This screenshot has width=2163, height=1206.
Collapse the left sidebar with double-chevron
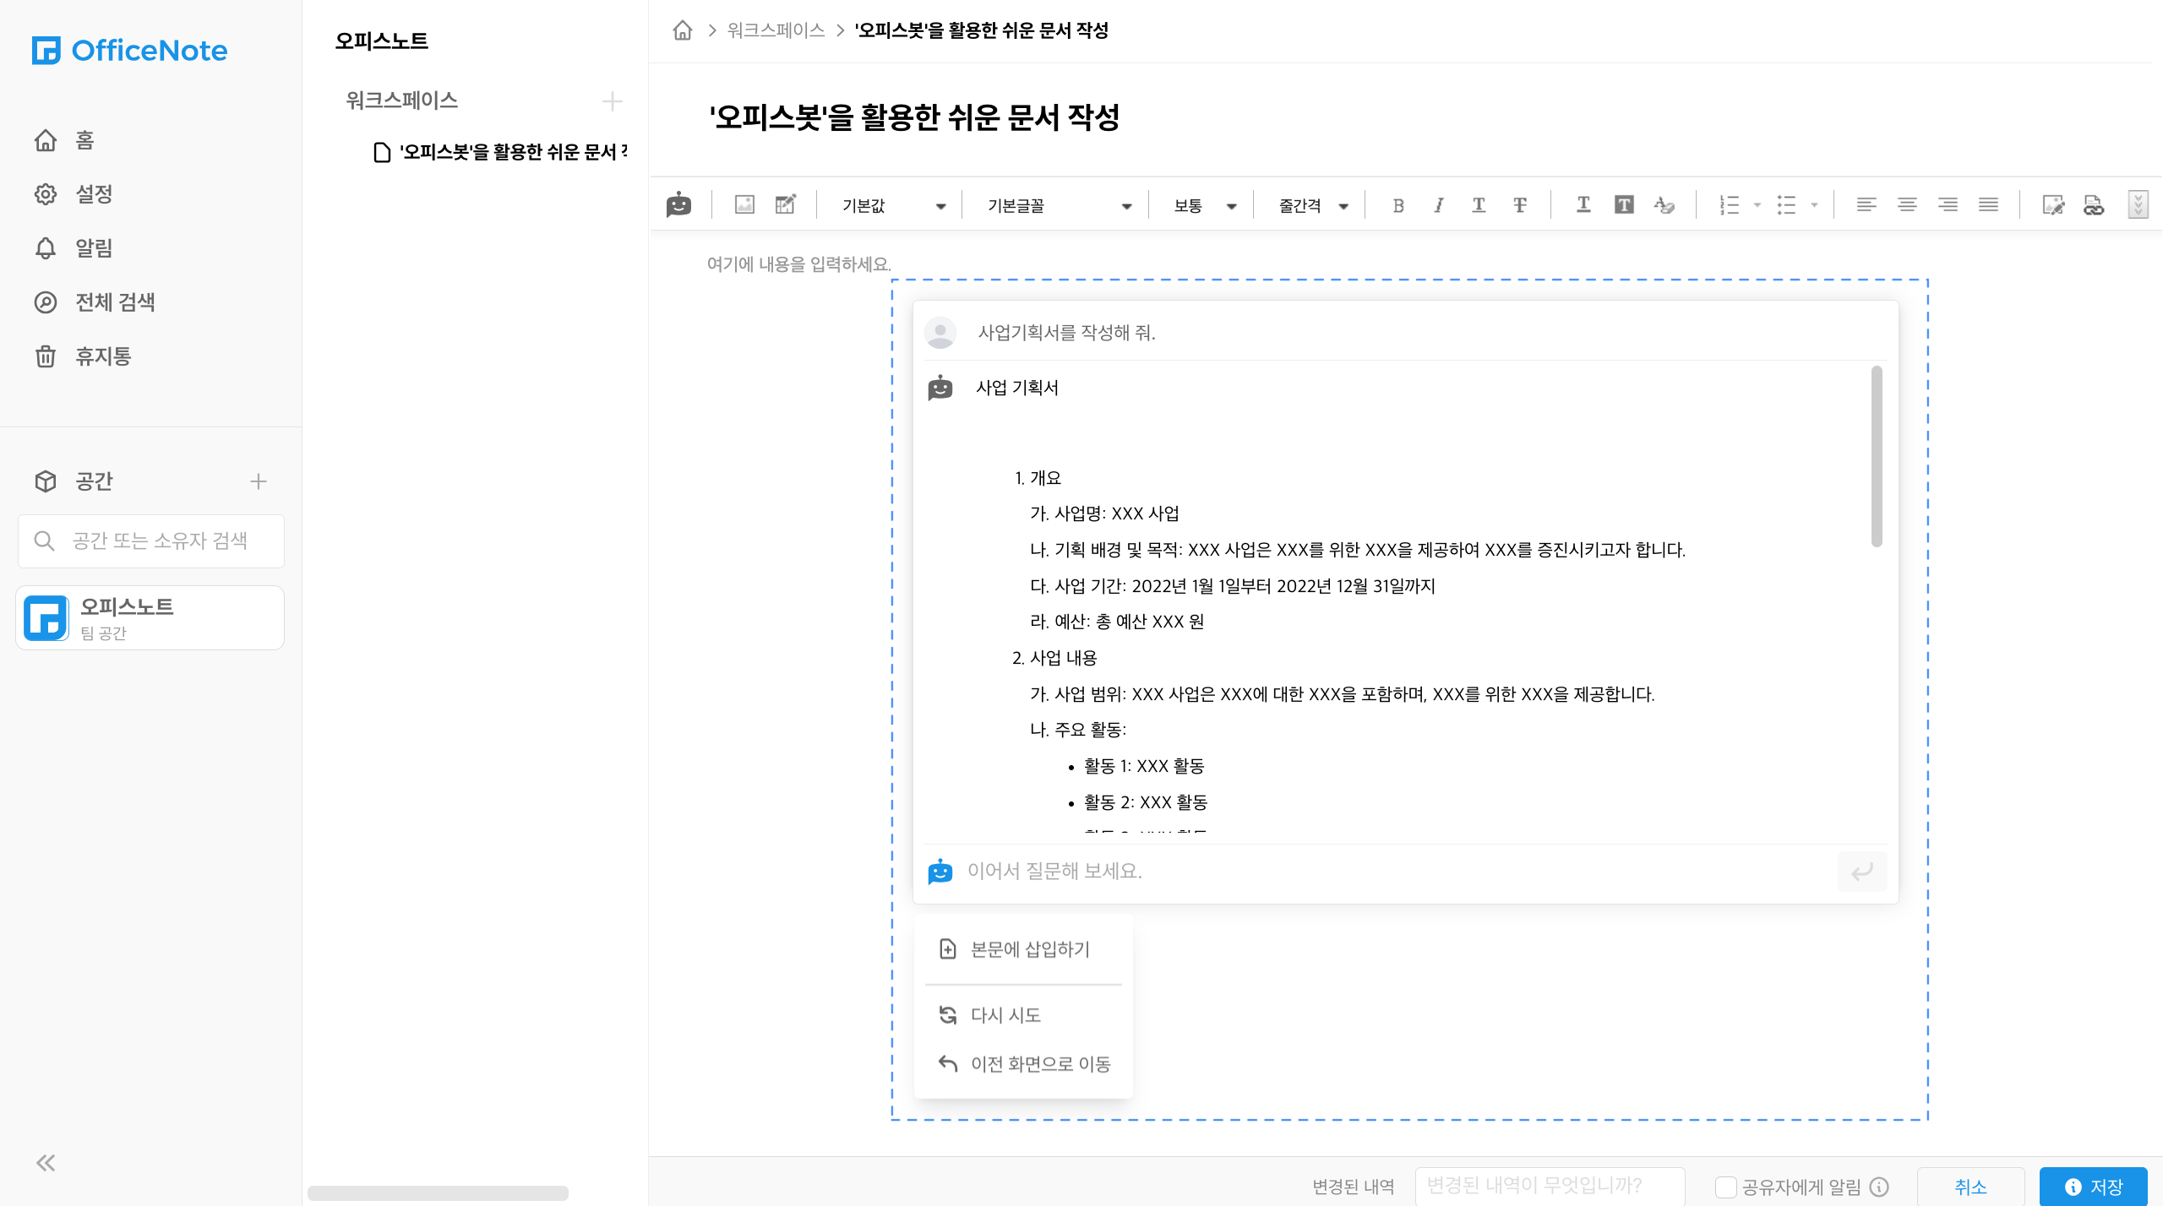point(46,1163)
